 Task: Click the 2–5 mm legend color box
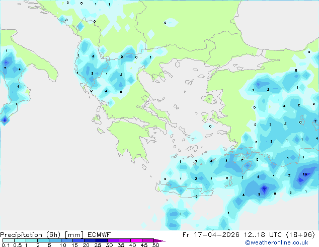coord(43,240)
